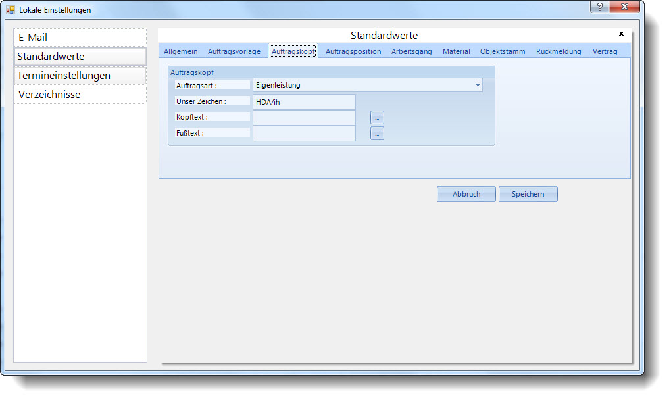The width and height of the screenshot is (671, 402).
Task: Select the Auftragskopf tab
Action: pyautogui.click(x=293, y=51)
